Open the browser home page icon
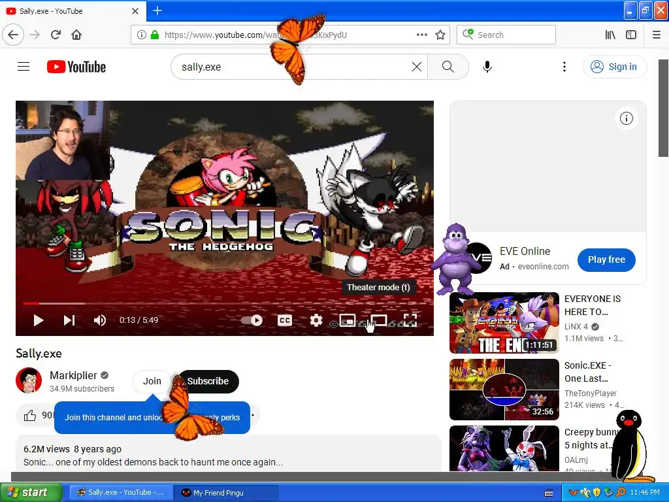This screenshot has height=502, width=669. click(76, 35)
